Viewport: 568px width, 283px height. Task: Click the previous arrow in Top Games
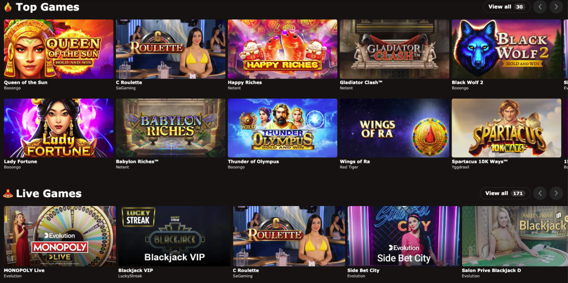(540, 7)
